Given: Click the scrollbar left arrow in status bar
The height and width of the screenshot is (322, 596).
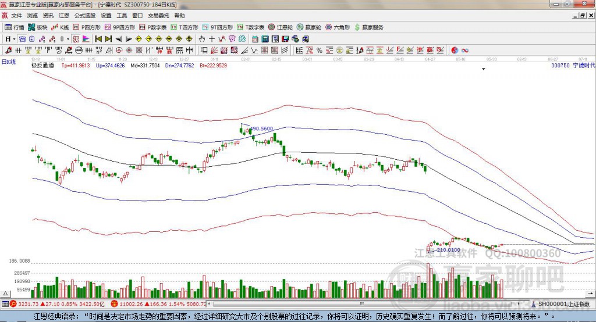Looking at the screenshot, I should (x=210, y=304).
